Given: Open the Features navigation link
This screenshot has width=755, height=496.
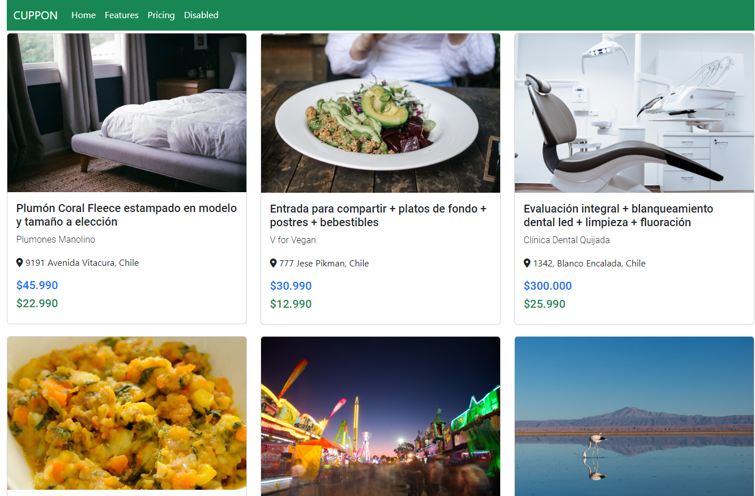Looking at the screenshot, I should (122, 15).
